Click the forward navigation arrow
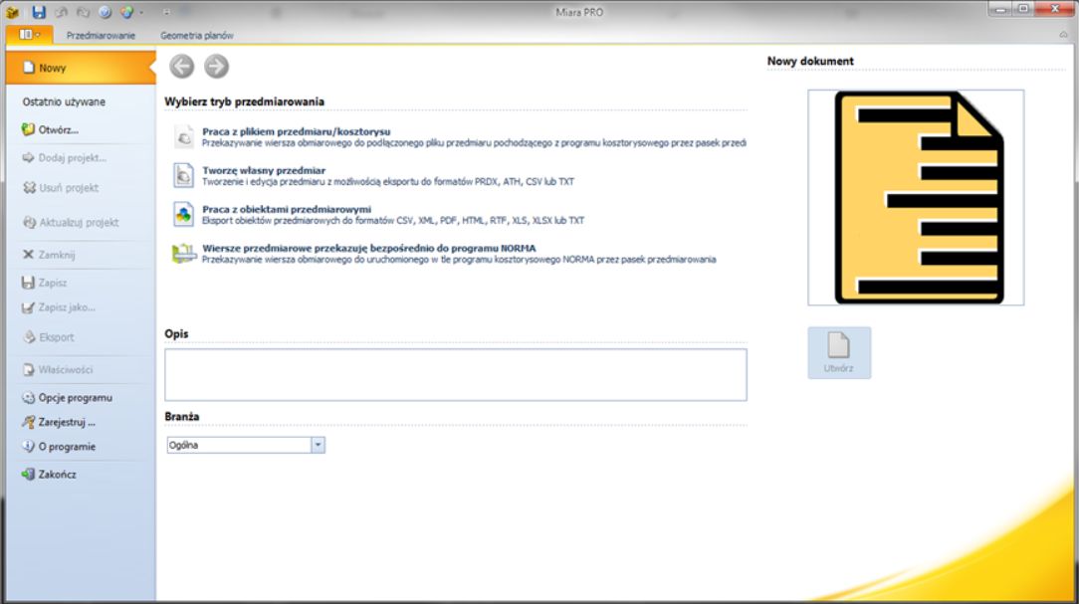Image resolution: width=1079 pixels, height=604 pixels. click(x=216, y=66)
